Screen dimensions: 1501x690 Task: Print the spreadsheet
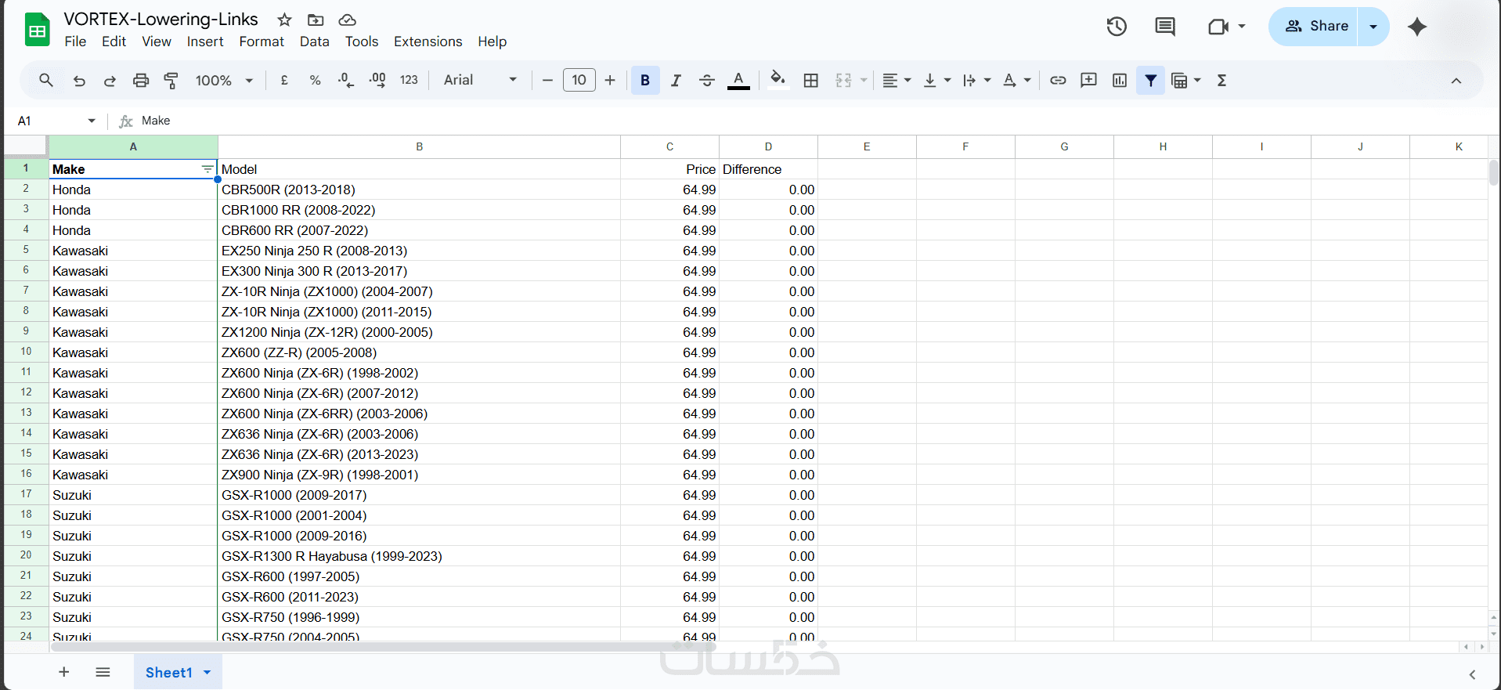click(x=141, y=80)
